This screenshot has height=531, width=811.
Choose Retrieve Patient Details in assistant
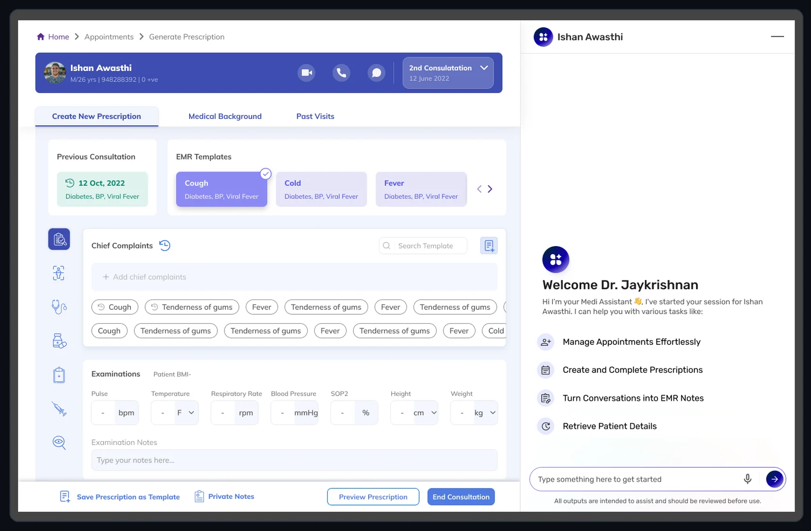[597, 426]
